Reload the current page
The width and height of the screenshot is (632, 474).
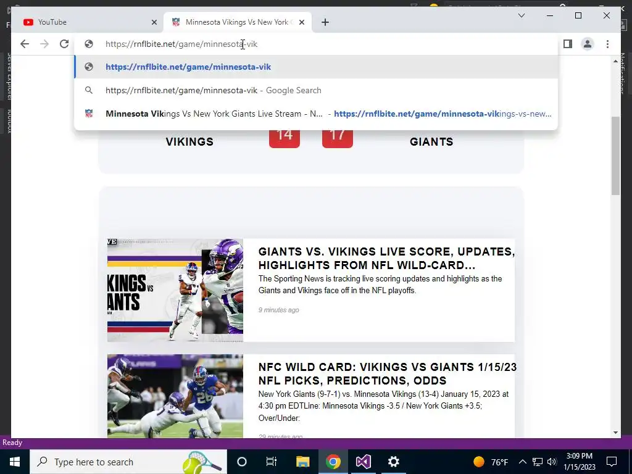[x=64, y=44]
